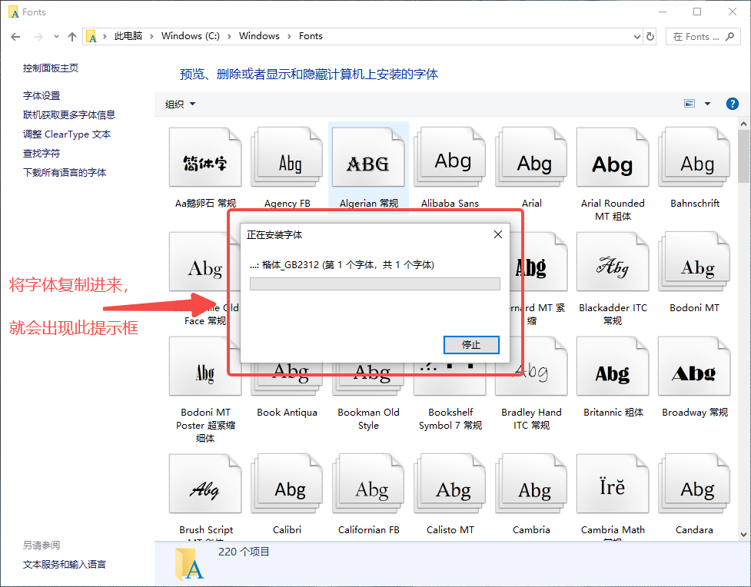
Task: Change the view layout button
Action: 690,104
